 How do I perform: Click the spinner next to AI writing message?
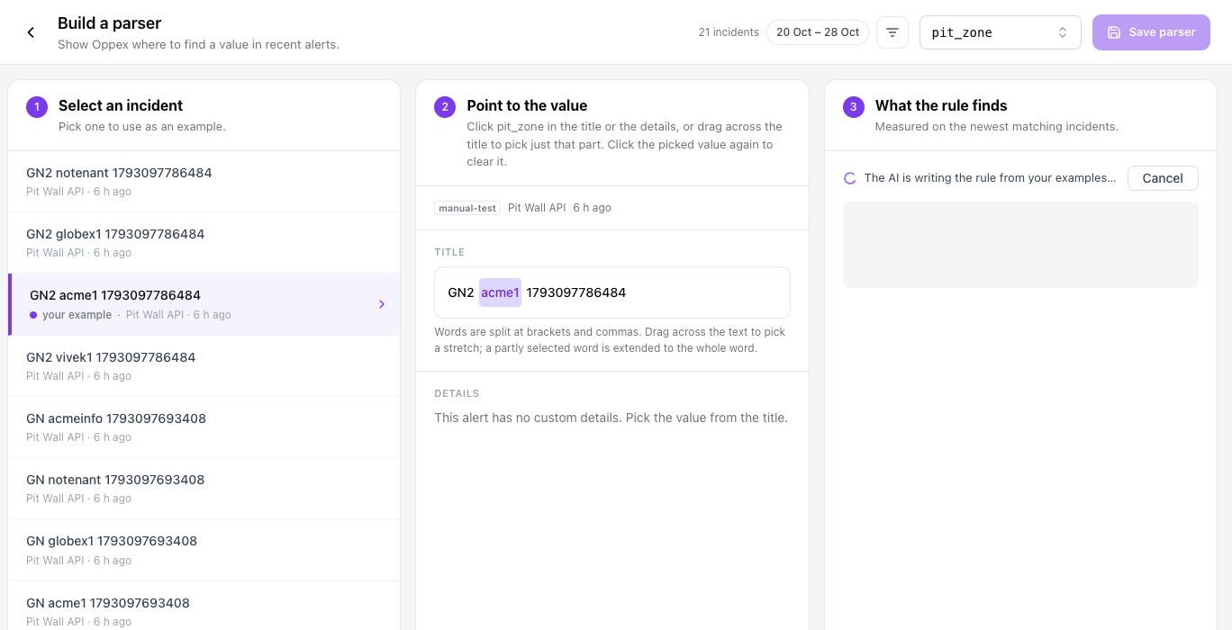point(849,178)
